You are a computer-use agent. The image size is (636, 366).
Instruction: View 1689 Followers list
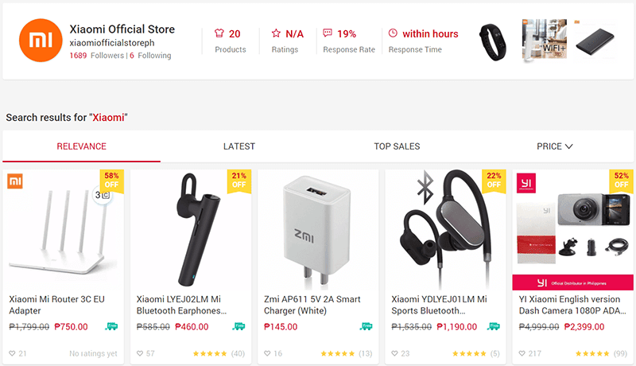coord(96,56)
